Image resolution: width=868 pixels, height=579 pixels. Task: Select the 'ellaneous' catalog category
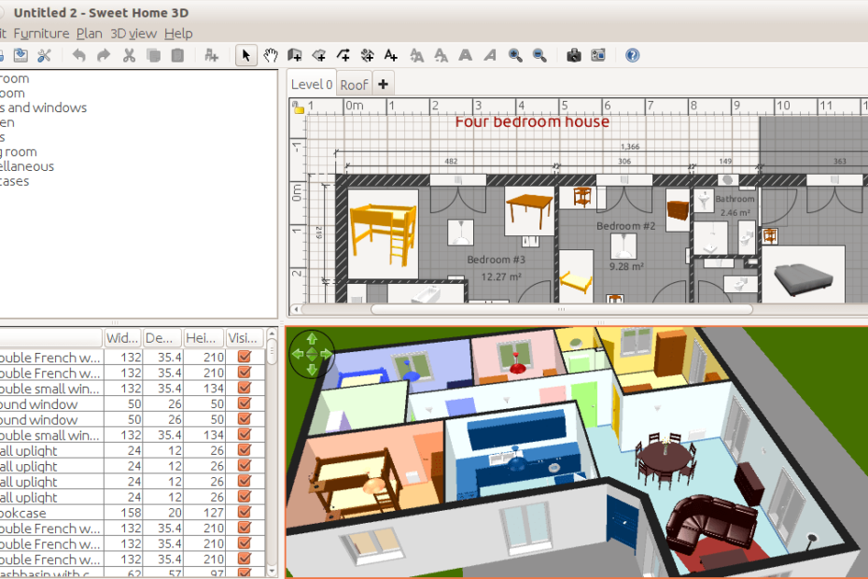27,166
